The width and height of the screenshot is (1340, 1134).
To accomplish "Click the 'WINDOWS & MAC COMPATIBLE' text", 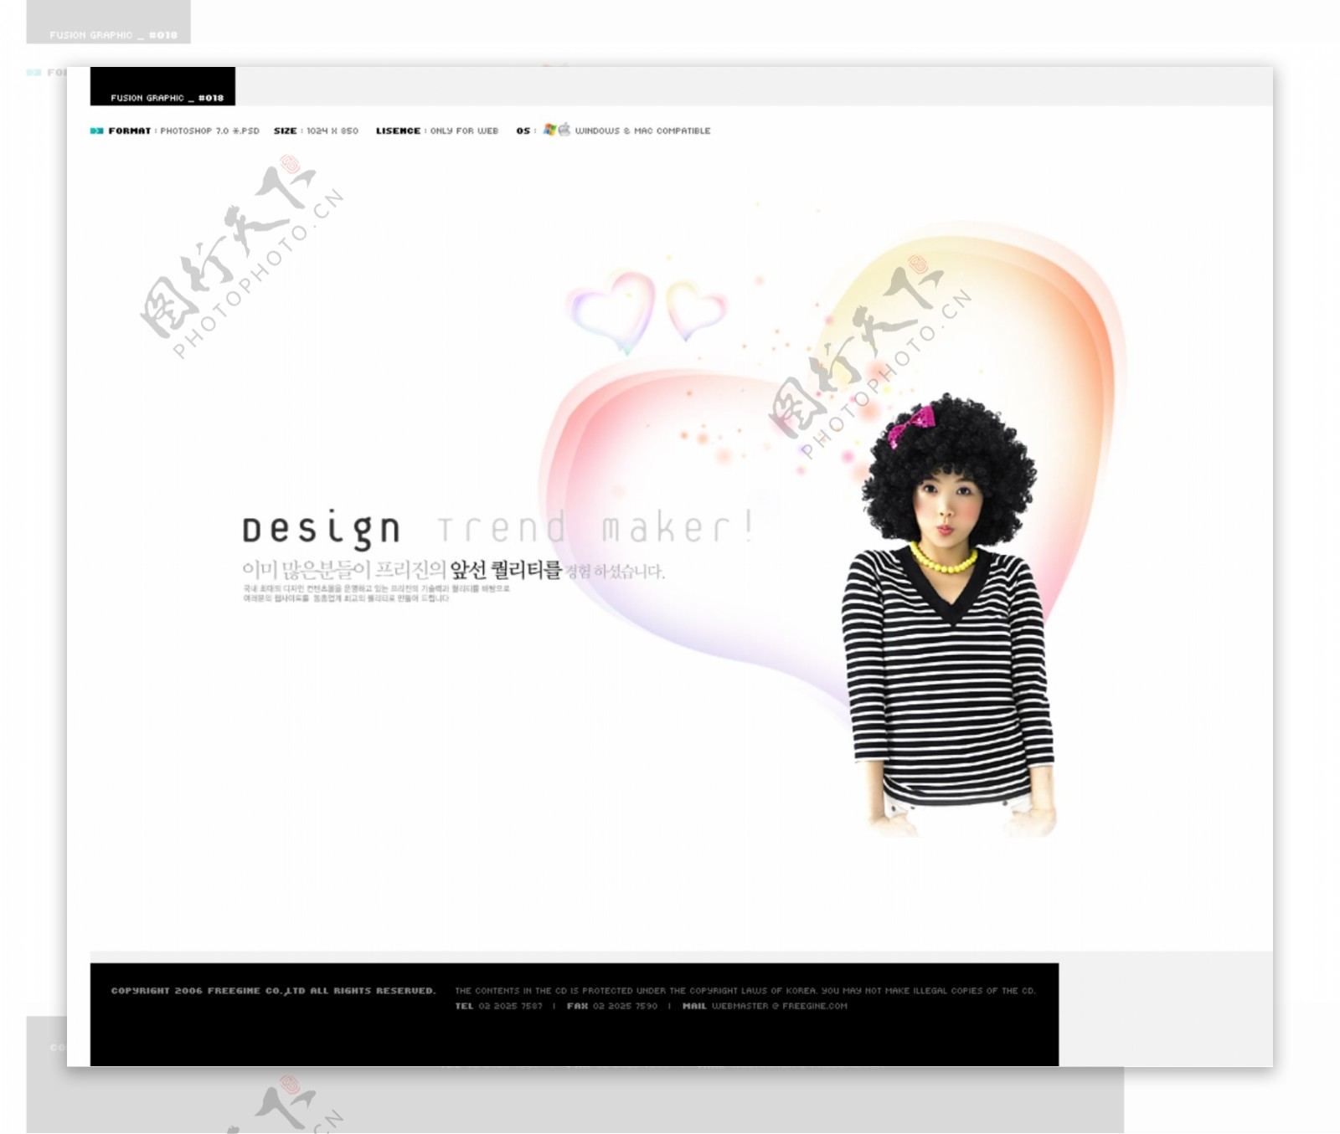I will [642, 131].
